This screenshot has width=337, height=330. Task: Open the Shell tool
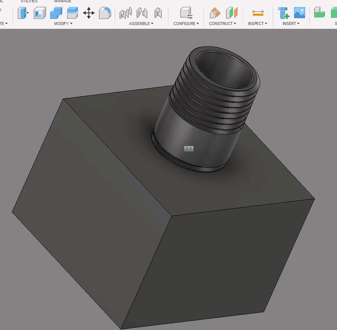(x=40, y=13)
